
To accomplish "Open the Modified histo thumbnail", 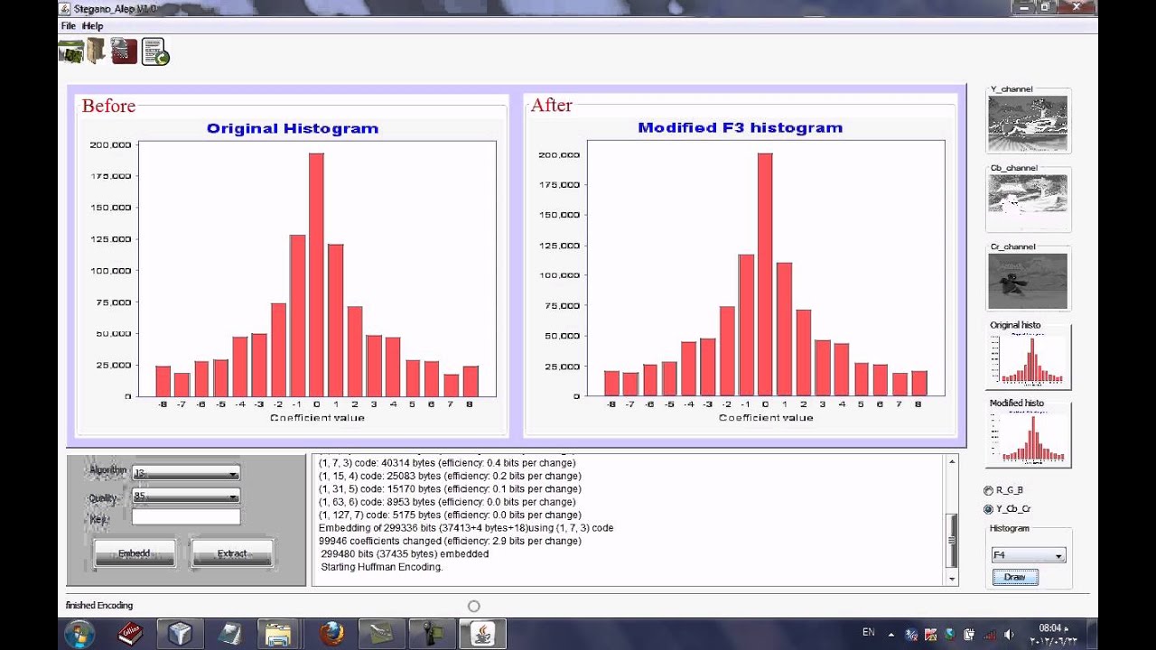I will coord(1028,437).
